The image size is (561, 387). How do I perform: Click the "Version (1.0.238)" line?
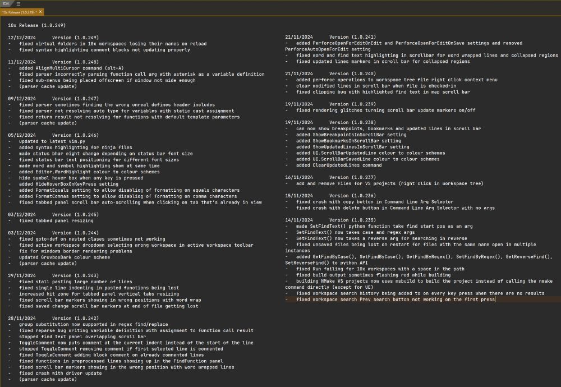(330, 122)
